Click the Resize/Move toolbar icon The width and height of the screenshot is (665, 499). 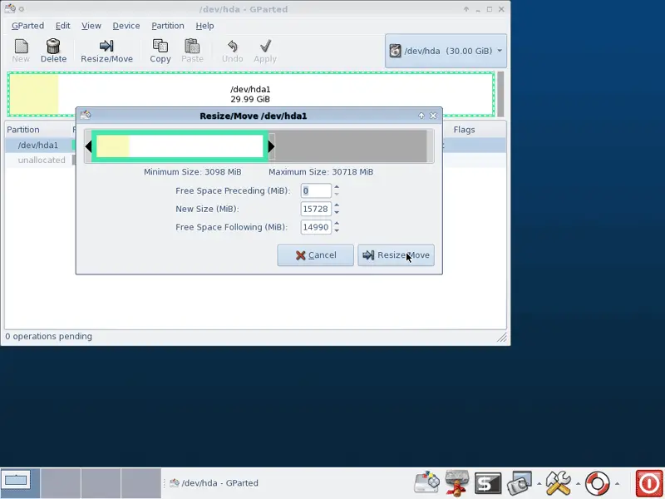[x=106, y=51]
